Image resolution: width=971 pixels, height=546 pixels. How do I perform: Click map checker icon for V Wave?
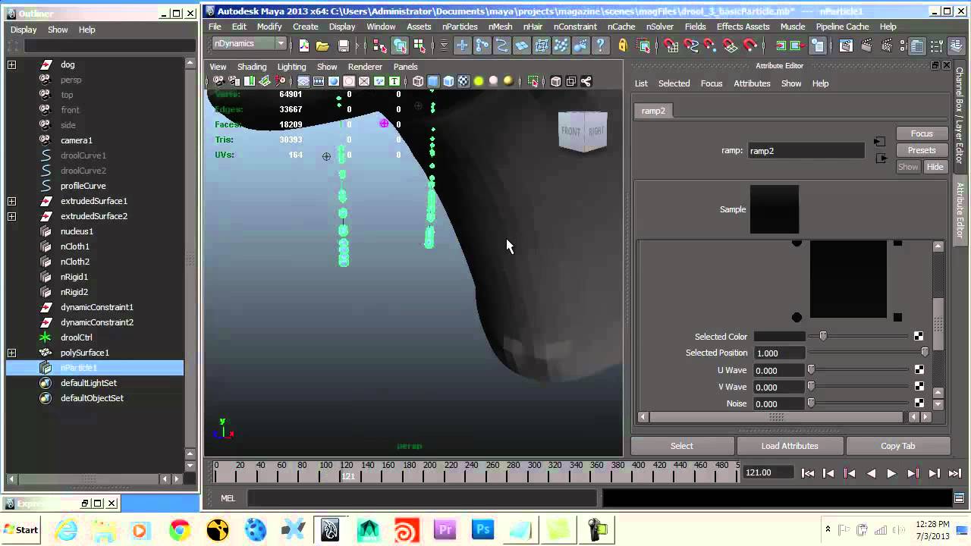pyautogui.click(x=919, y=387)
